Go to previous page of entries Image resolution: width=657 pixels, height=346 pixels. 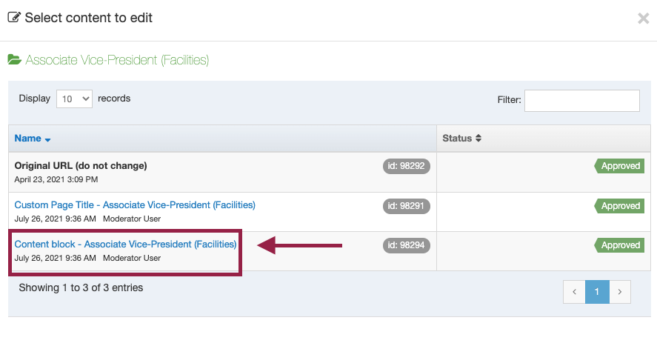pyautogui.click(x=574, y=292)
